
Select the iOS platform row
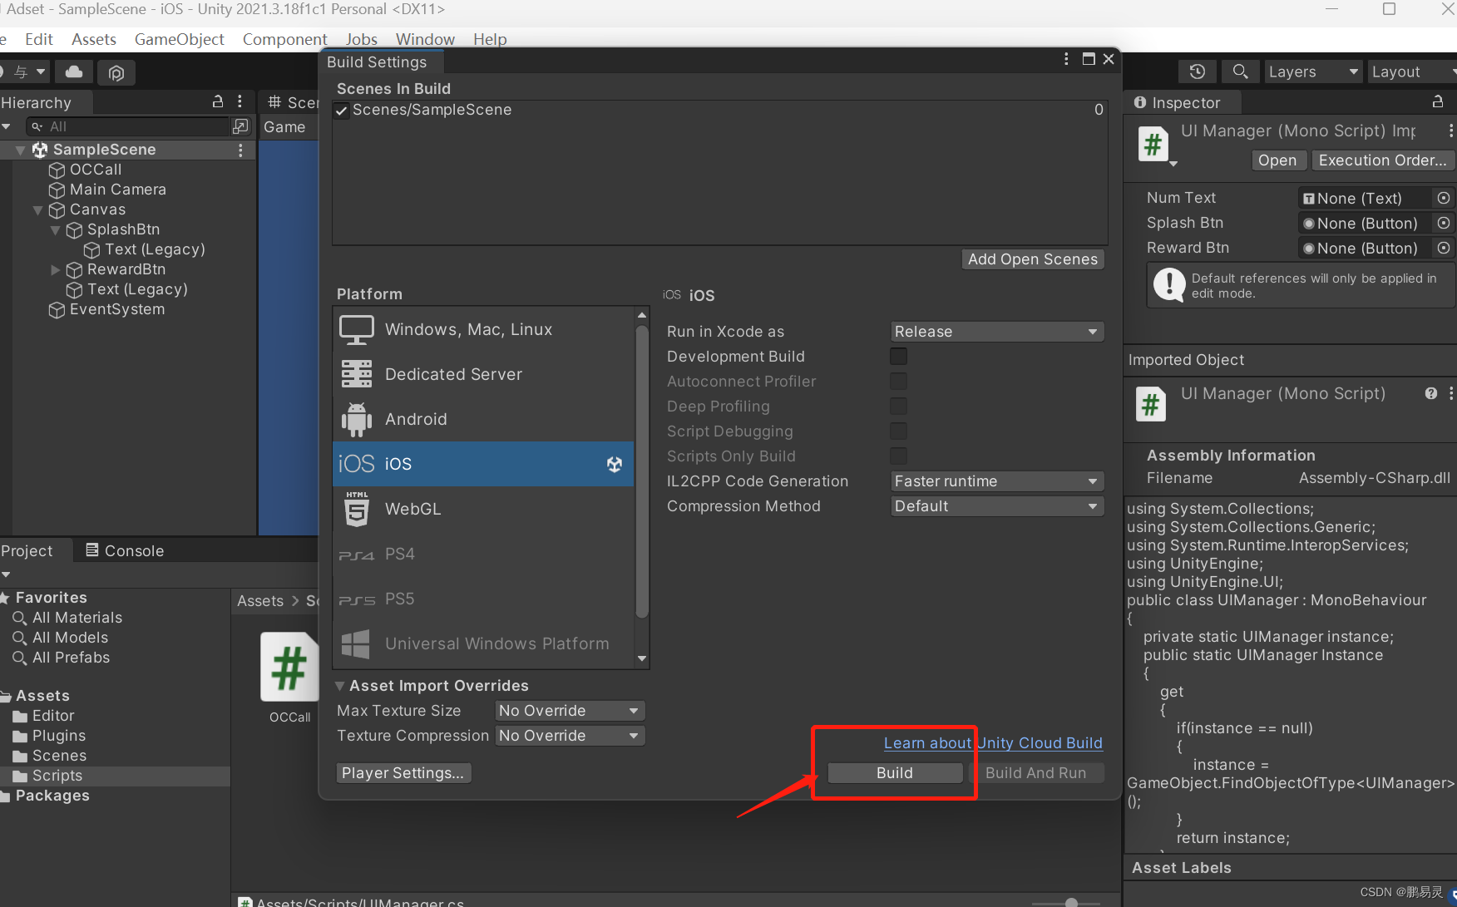(x=483, y=464)
